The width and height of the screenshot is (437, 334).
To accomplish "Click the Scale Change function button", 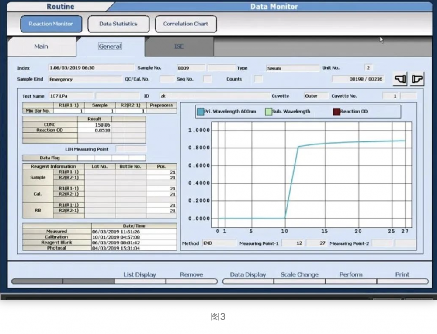I will click(299, 277).
